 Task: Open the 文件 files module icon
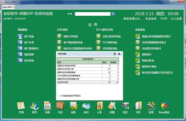[138, 106]
